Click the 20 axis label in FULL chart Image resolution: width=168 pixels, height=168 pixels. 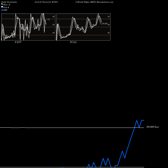point(109,33)
